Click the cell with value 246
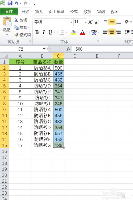 [59, 103]
